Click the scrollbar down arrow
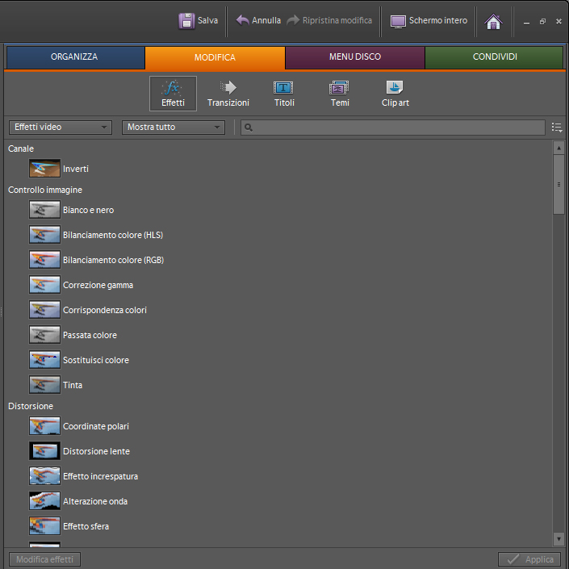569x569 pixels. [559, 538]
